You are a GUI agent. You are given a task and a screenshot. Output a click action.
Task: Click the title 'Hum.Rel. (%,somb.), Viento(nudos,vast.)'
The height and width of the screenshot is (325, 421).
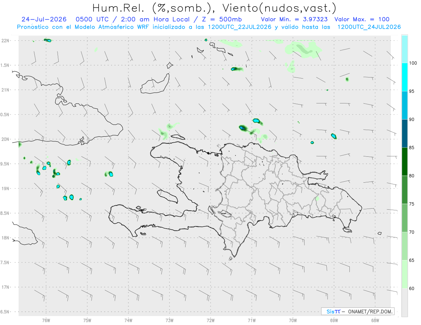coord(214,8)
